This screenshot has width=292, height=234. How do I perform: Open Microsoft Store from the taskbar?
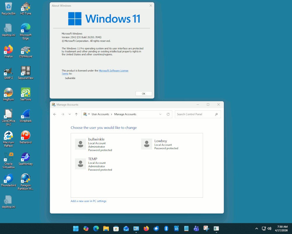tap(116, 228)
